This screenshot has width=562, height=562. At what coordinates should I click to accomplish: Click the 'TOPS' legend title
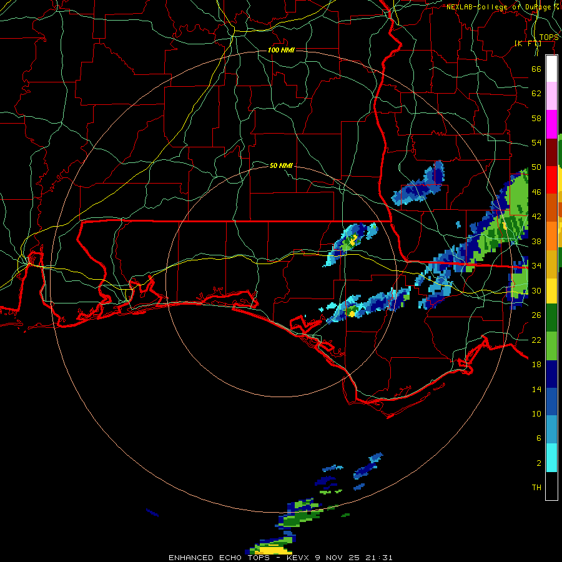click(549, 37)
